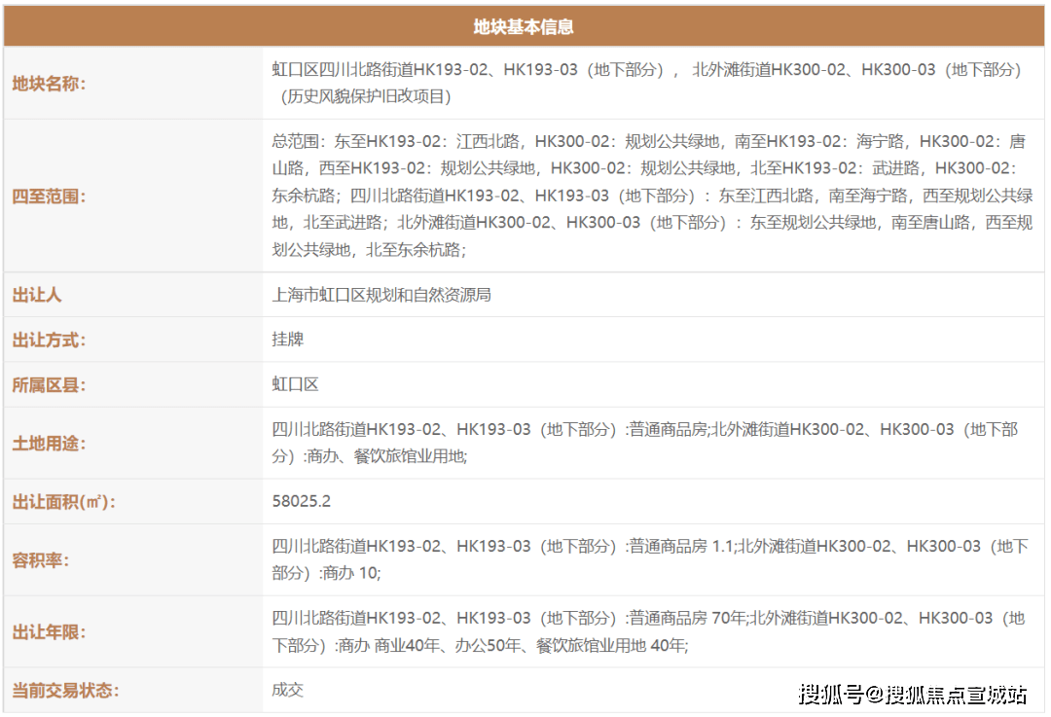Select the 成交 transaction status value
This screenshot has height=717, width=1051.
tap(287, 690)
